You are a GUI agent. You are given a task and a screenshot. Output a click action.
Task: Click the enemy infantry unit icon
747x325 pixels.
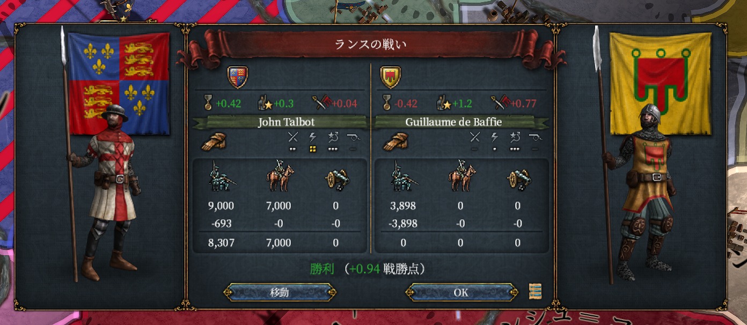(404, 176)
